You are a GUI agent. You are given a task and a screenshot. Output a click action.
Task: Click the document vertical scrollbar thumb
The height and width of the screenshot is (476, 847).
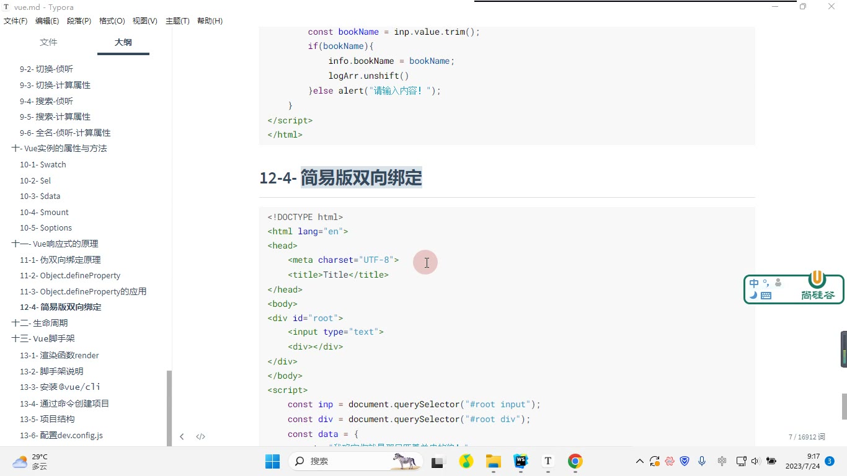844,407
